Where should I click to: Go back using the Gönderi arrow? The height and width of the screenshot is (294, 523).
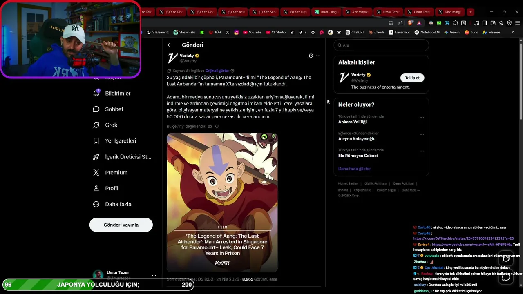pos(170,45)
